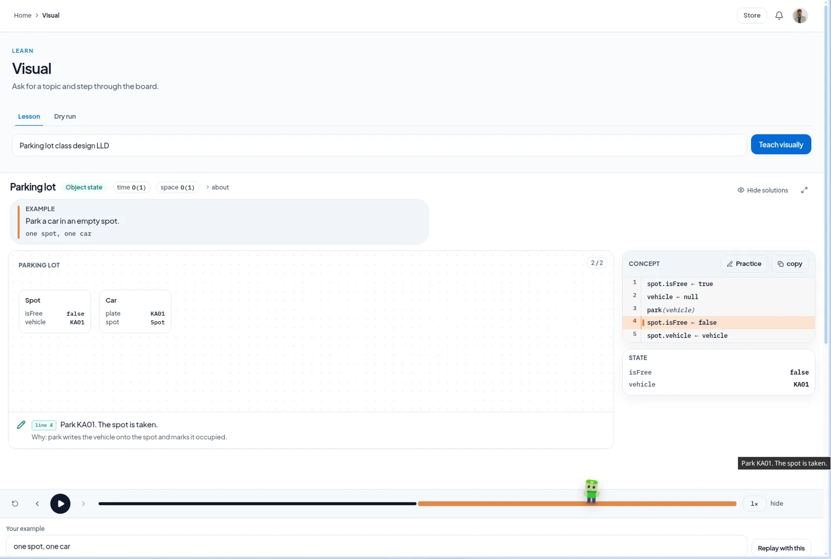Open the user profile avatar
The width and height of the screenshot is (831, 559).
click(800, 16)
